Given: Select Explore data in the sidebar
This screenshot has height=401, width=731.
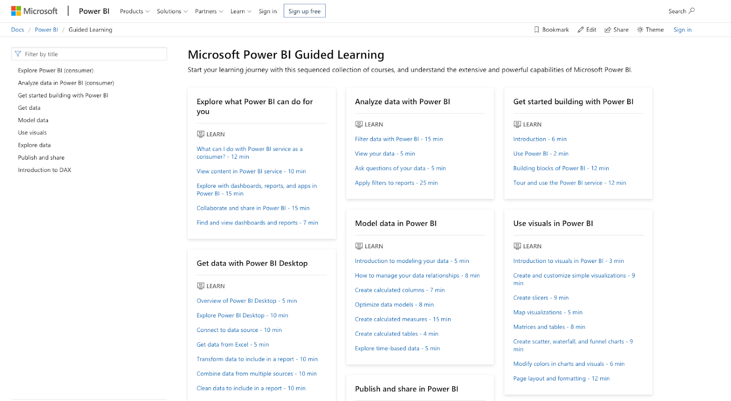Looking at the screenshot, I should 34,145.
